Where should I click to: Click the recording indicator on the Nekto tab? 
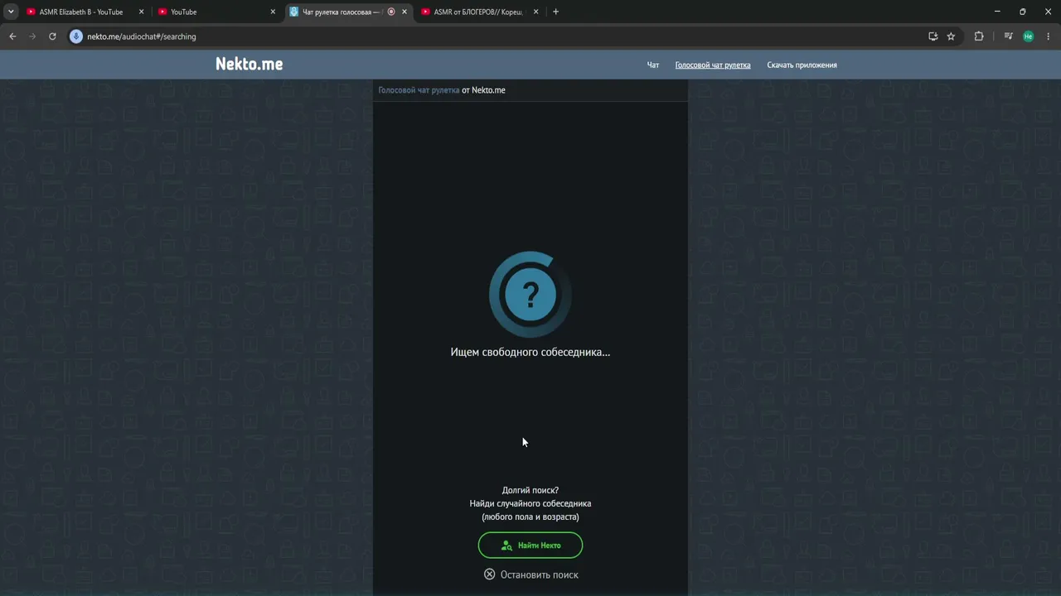click(x=391, y=12)
